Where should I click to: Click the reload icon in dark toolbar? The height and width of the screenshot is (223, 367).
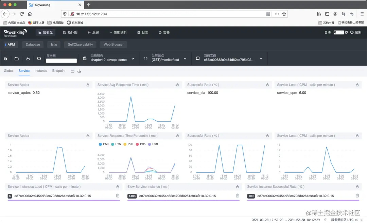(39, 58)
